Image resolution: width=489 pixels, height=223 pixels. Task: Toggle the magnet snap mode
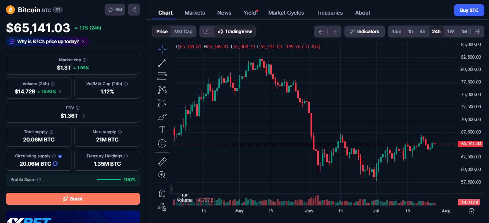click(162, 193)
